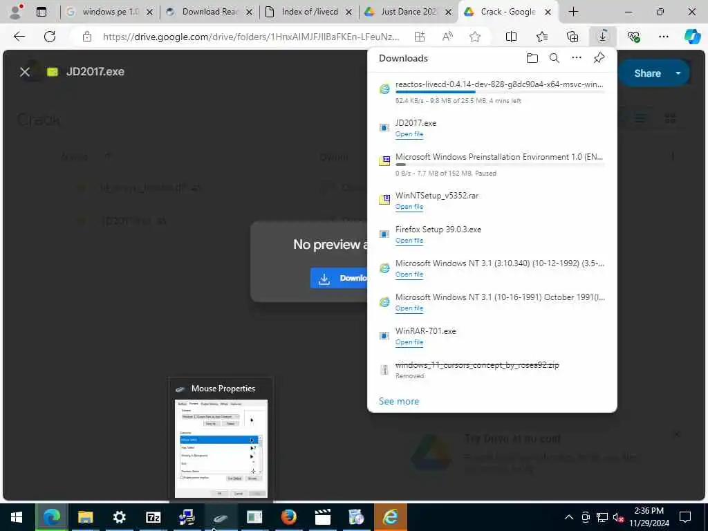Click the muted volume tray icon
Screen dimensions: 708x531
click(x=618, y=517)
